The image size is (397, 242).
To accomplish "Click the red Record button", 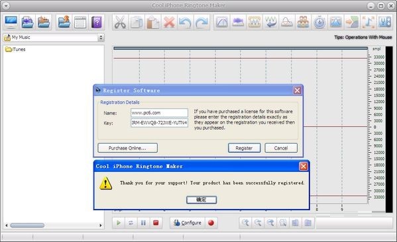I will (211, 223).
